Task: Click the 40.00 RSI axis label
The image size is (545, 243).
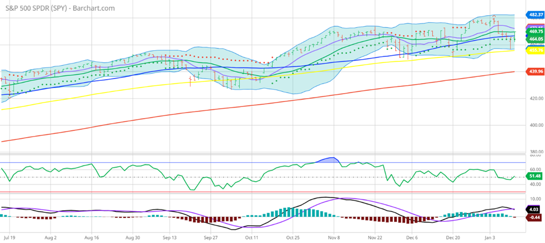Action: 535,184
